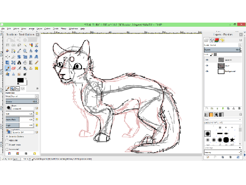246x185 pixels.
Task: Select the Eraser tool
Action: (x=13, y=68)
